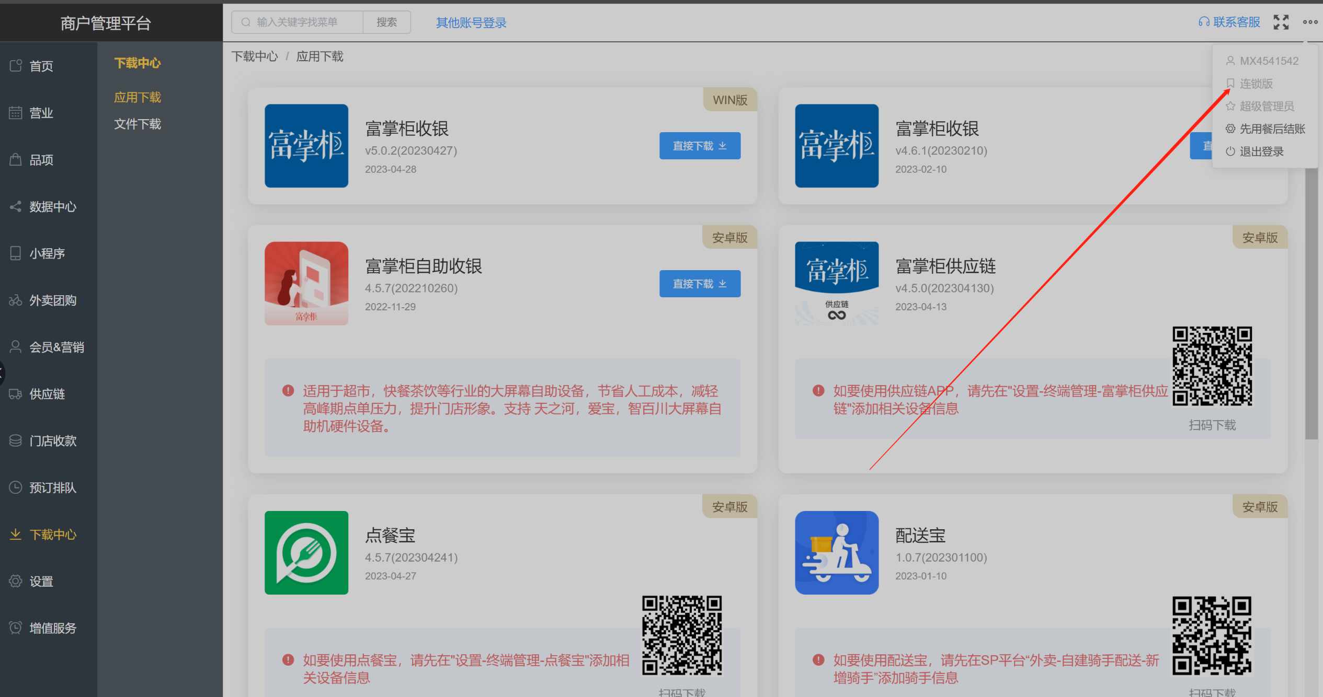
Task: Click 退出登录 to log out
Action: (x=1254, y=152)
